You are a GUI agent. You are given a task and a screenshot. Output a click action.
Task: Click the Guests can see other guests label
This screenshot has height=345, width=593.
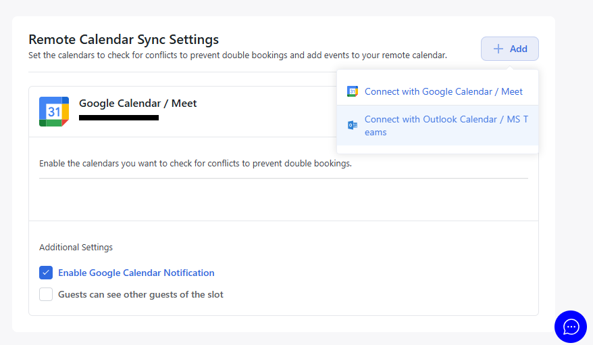tap(140, 294)
